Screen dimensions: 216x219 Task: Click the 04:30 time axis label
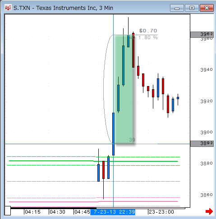click(57, 212)
